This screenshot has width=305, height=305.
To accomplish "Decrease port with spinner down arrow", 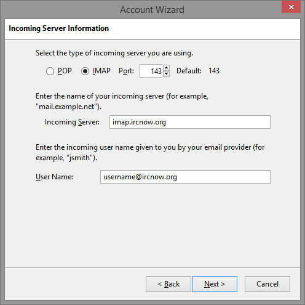I will [167, 74].
